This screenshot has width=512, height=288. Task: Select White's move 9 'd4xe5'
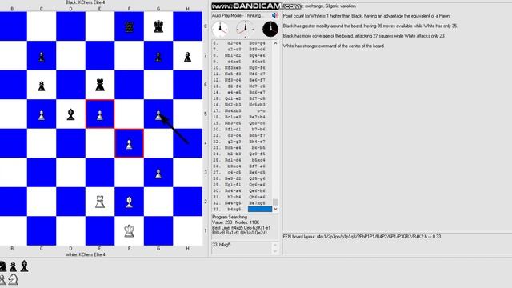[234, 62]
